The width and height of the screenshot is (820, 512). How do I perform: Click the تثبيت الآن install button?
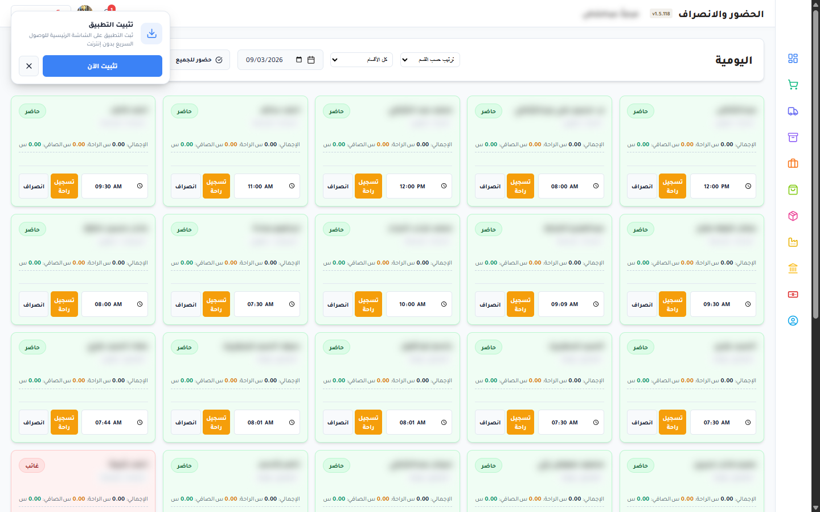pyautogui.click(x=102, y=66)
